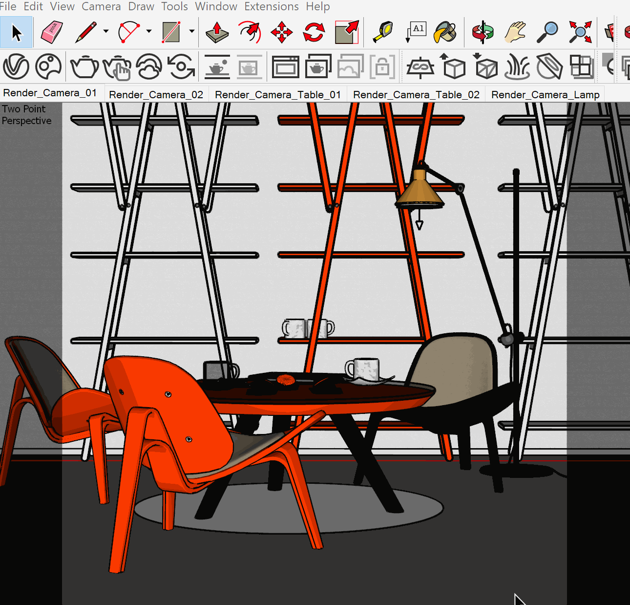
Task: Click the Batch Render icon
Action: coord(318,66)
